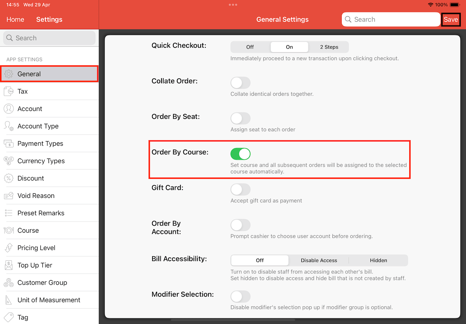Go to Home
Screen dimensions: 466x324
pyautogui.click(x=15, y=20)
